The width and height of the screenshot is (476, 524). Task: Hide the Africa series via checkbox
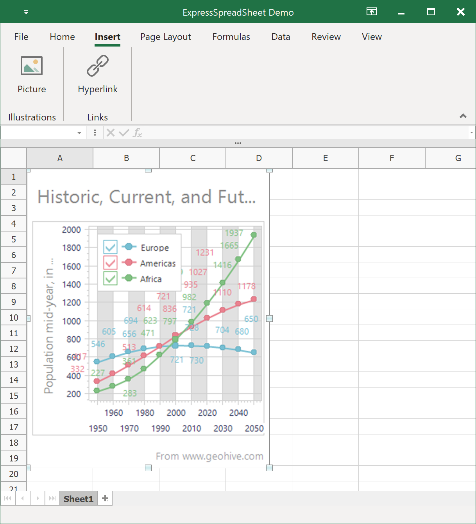point(110,278)
